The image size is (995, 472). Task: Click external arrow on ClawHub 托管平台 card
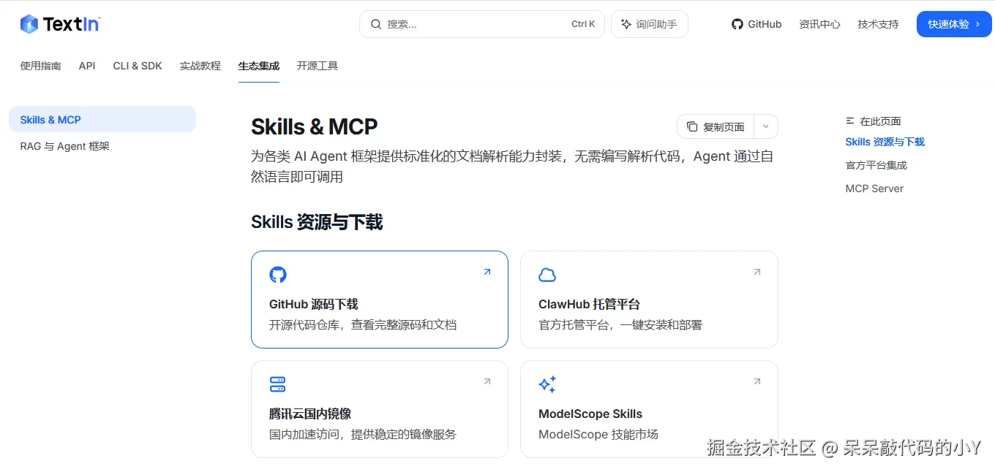(x=757, y=272)
